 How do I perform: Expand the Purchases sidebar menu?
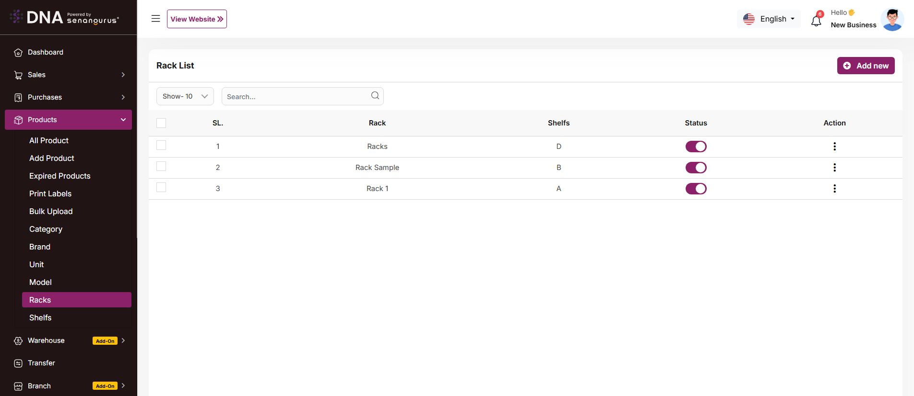click(x=70, y=97)
